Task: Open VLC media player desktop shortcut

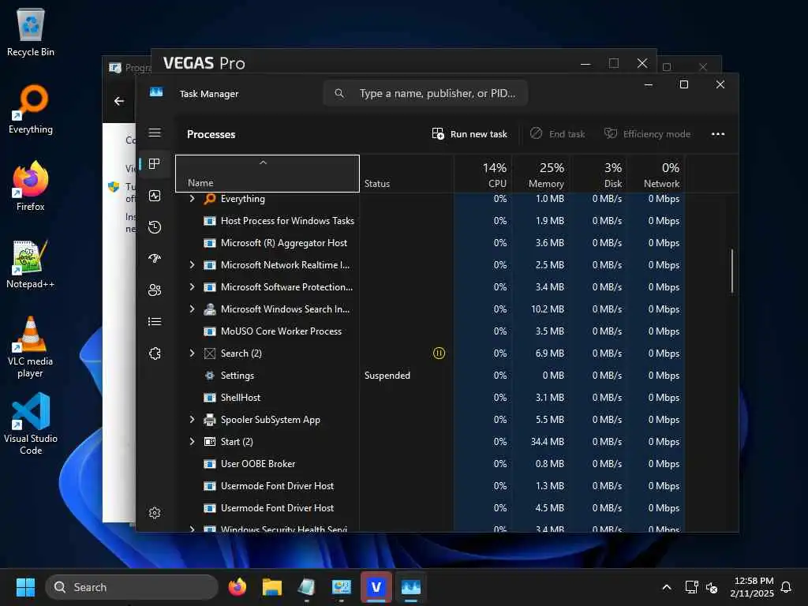Action: [x=31, y=347]
